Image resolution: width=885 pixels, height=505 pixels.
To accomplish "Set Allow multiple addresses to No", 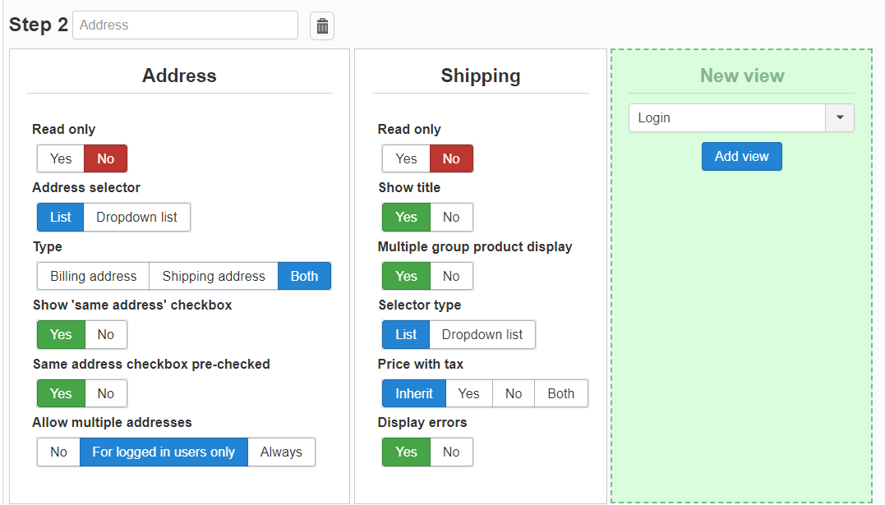I will click(x=58, y=452).
